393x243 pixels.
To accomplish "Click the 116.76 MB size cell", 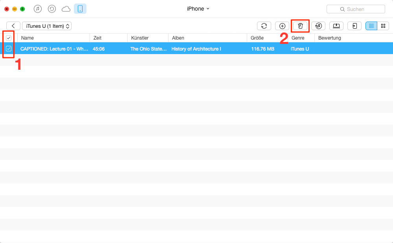I will 263,49.
